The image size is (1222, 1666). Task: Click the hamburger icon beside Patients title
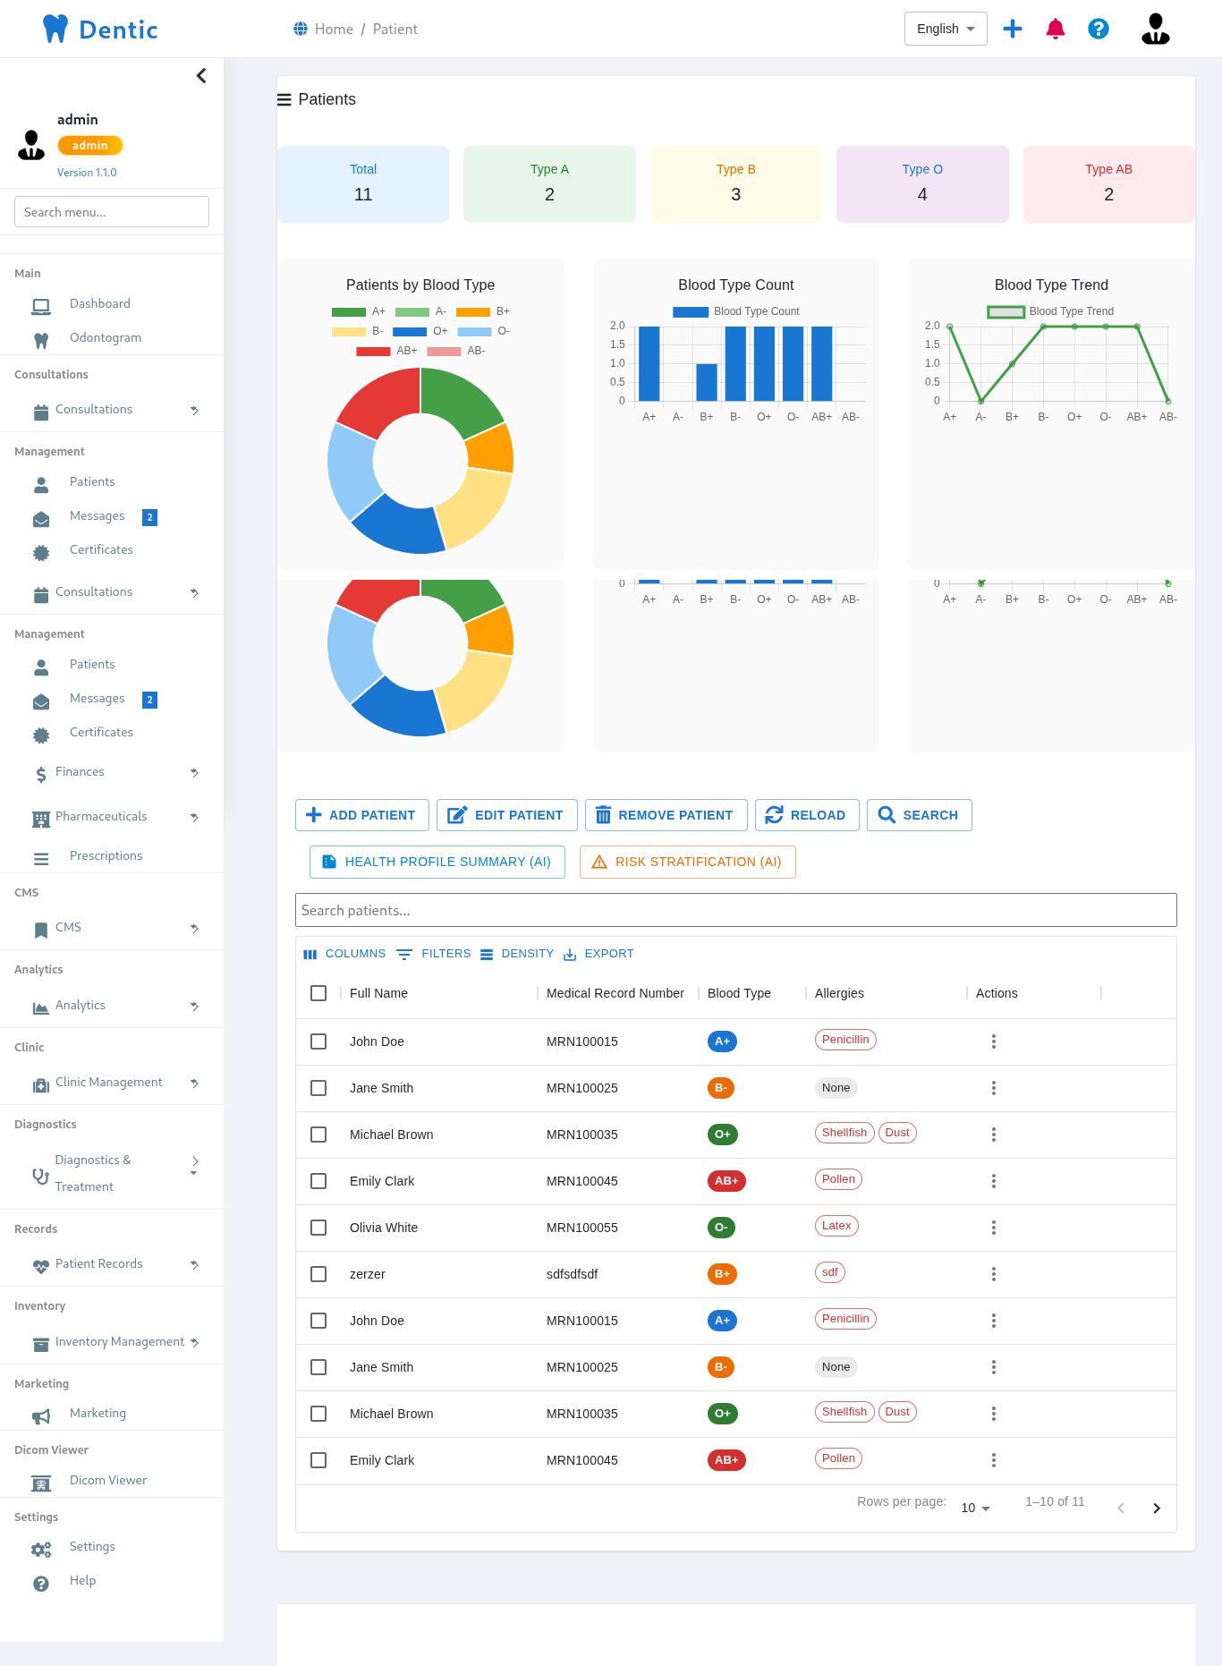click(x=284, y=99)
